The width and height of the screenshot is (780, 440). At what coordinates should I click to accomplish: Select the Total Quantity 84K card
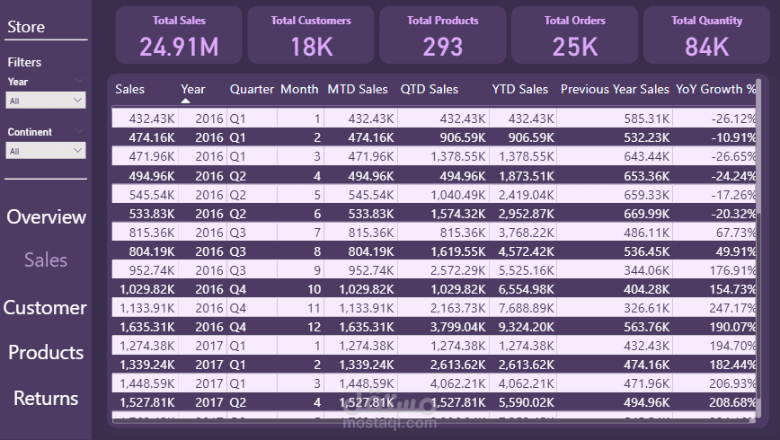click(706, 36)
